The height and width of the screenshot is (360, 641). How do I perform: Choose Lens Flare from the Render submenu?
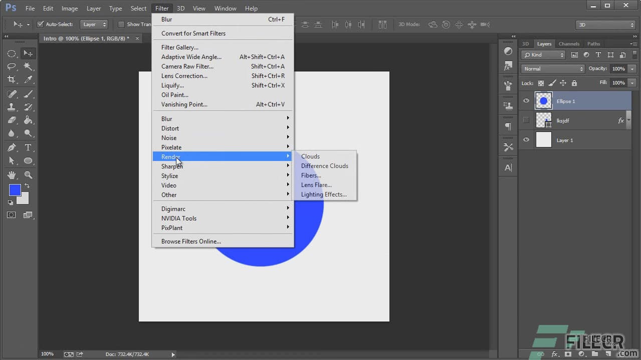pos(316,184)
